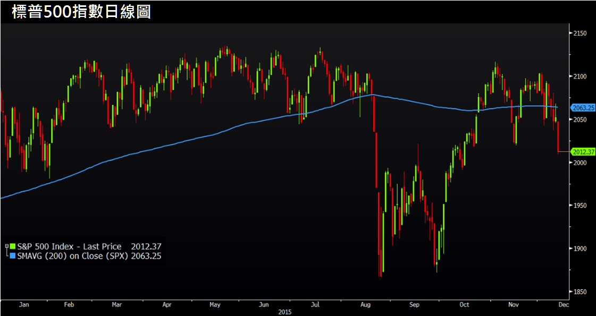
Task: Collapse the legend tree expander box
Action: (x=6, y=246)
